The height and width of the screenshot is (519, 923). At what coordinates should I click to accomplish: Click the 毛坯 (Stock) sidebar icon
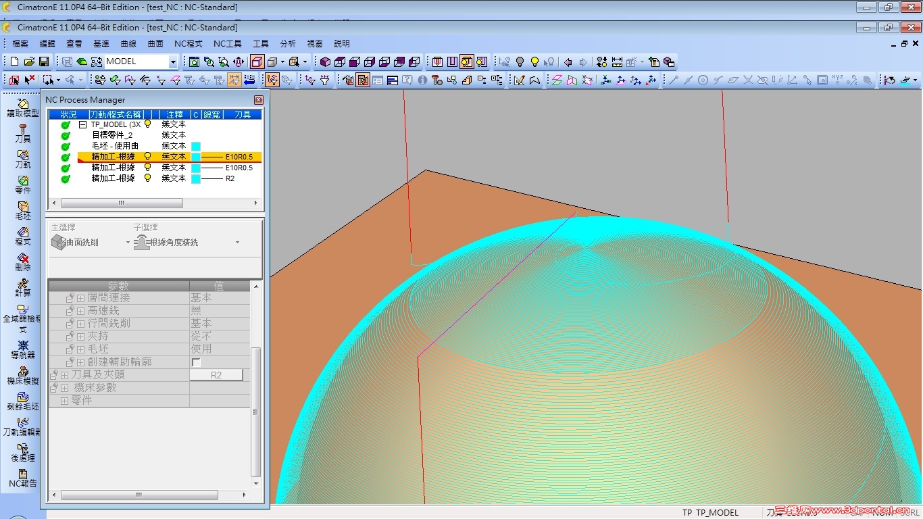pos(23,207)
